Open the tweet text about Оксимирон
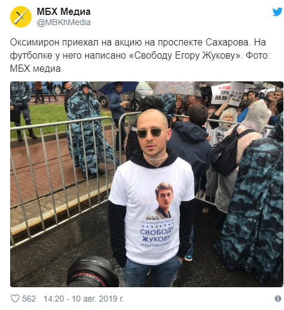This screenshot has width=284, height=310. click(140, 55)
